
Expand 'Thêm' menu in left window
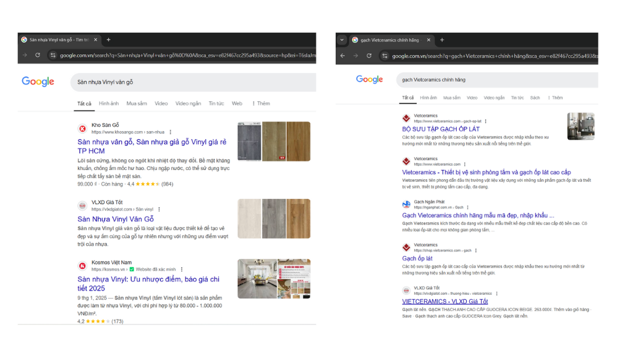tap(261, 103)
